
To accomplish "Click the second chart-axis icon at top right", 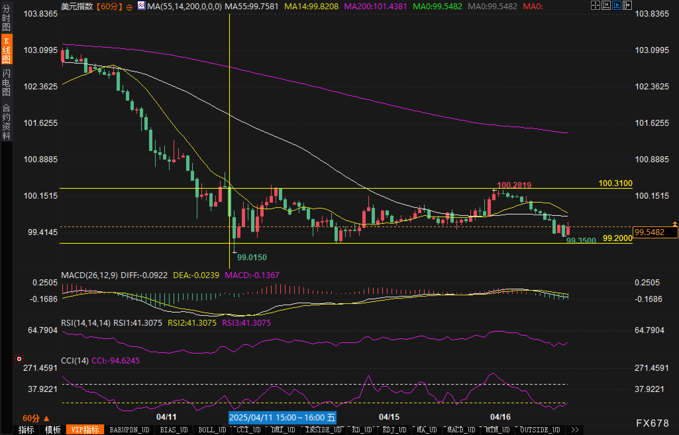I will (606, 5).
